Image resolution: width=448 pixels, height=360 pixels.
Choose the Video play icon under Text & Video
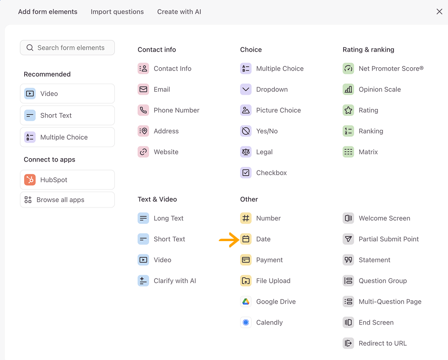pyautogui.click(x=143, y=260)
